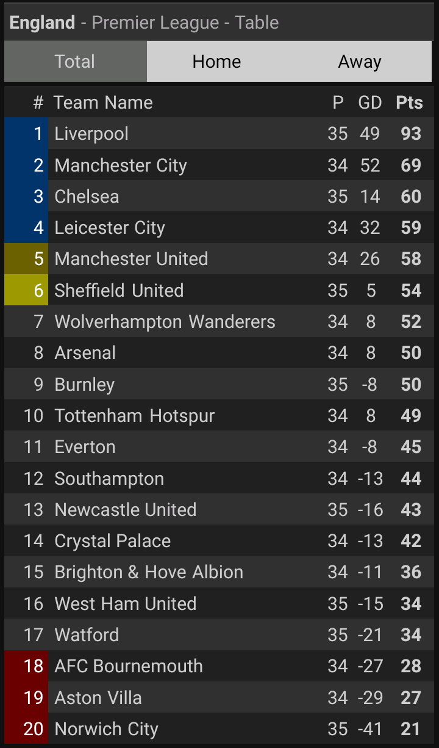Screen dimensions: 439x748
Task: Select Norwich City team name
Action: click(x=106, y=729)
